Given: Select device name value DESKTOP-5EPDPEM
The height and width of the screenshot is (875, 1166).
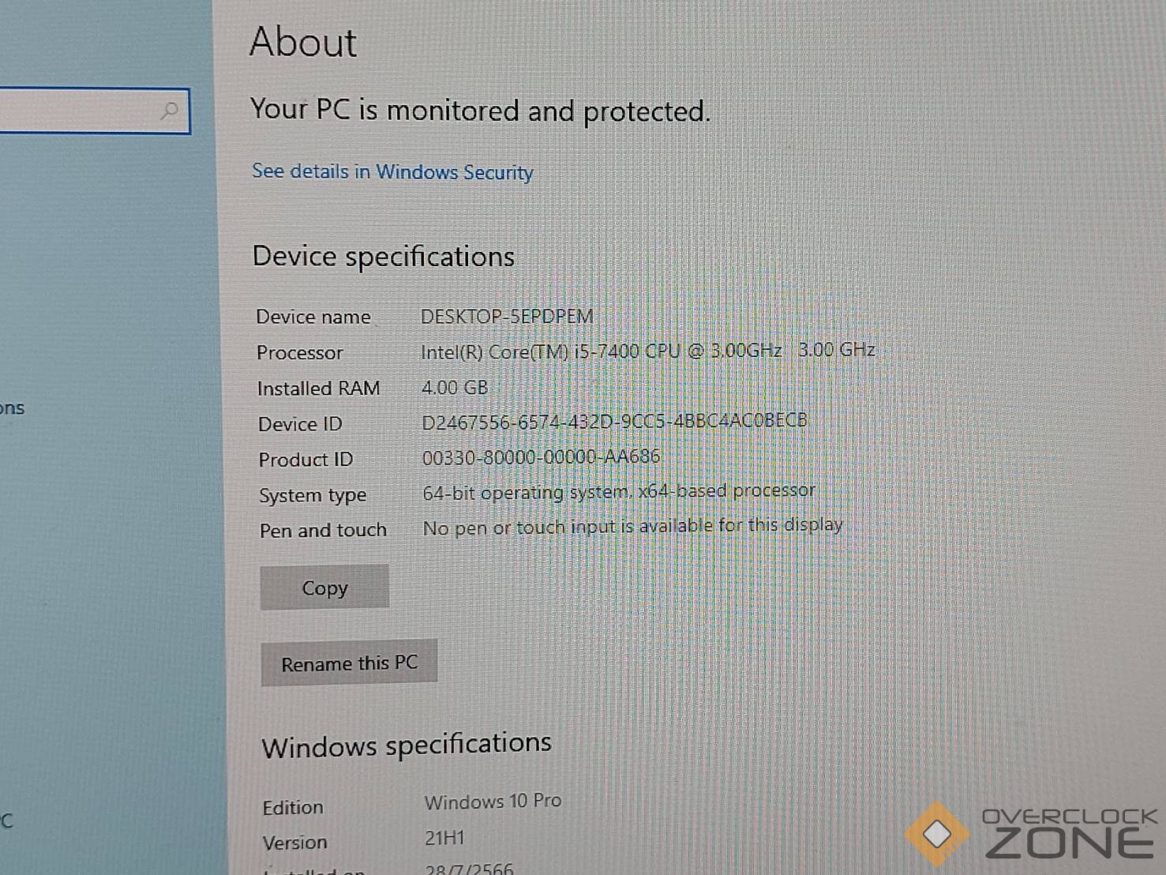Looking at the screenshot, I should click(x=507, y=316).
